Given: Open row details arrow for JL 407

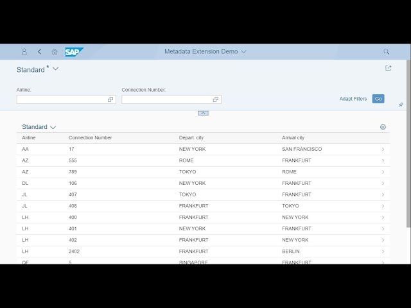Looking at the screenshot, I should (383, 194).
